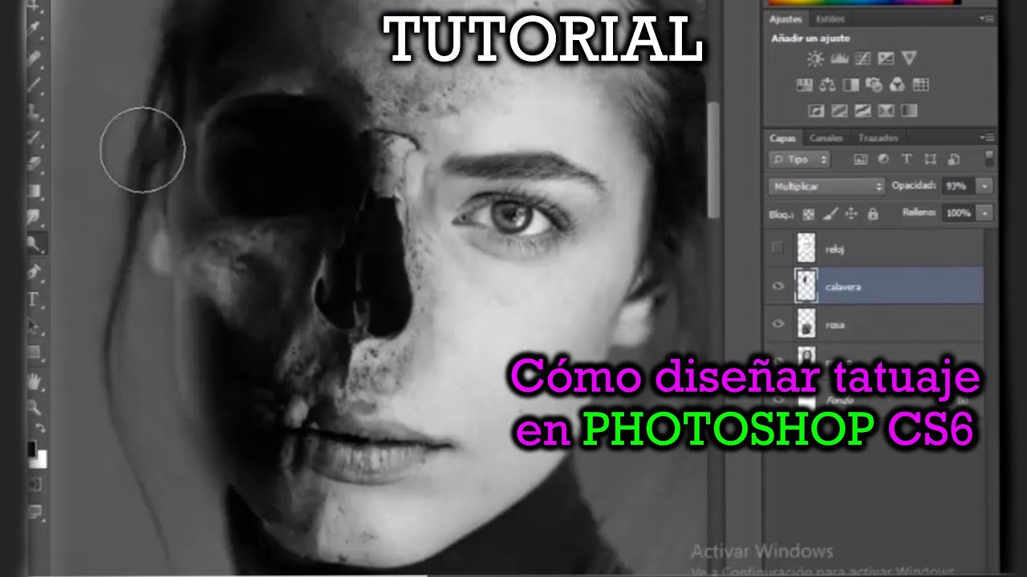1027x577 pixels.
Task: Add an Exposure adjustment
Action: tap(886, 59)
